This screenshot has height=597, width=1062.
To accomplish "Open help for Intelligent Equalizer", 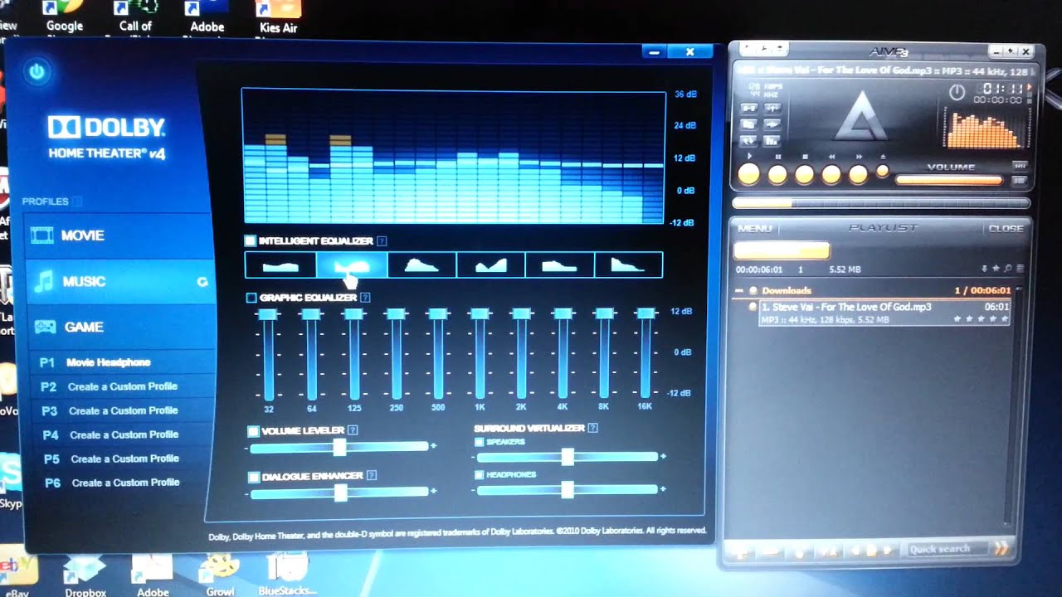I will point(382,241).
